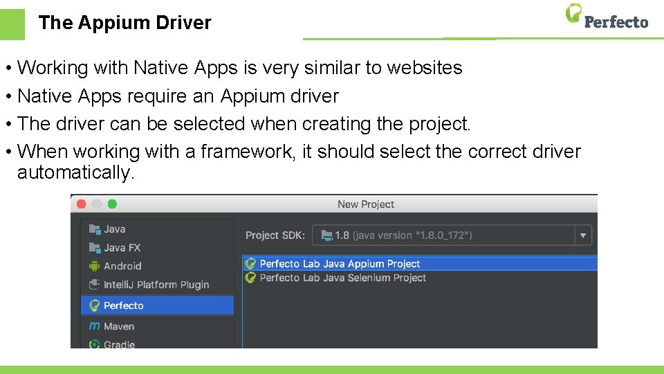
Task: Choose Android in the project list
Action: (157, 266)
